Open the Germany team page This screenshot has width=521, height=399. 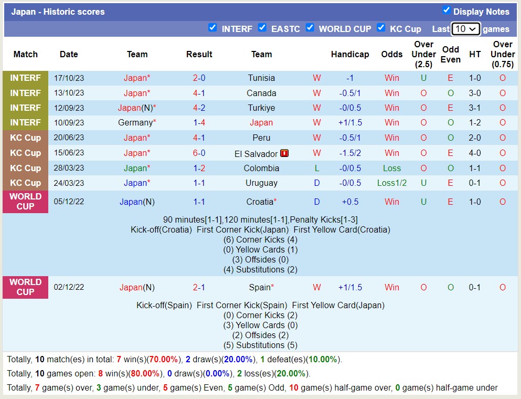(x=135, y=122)
